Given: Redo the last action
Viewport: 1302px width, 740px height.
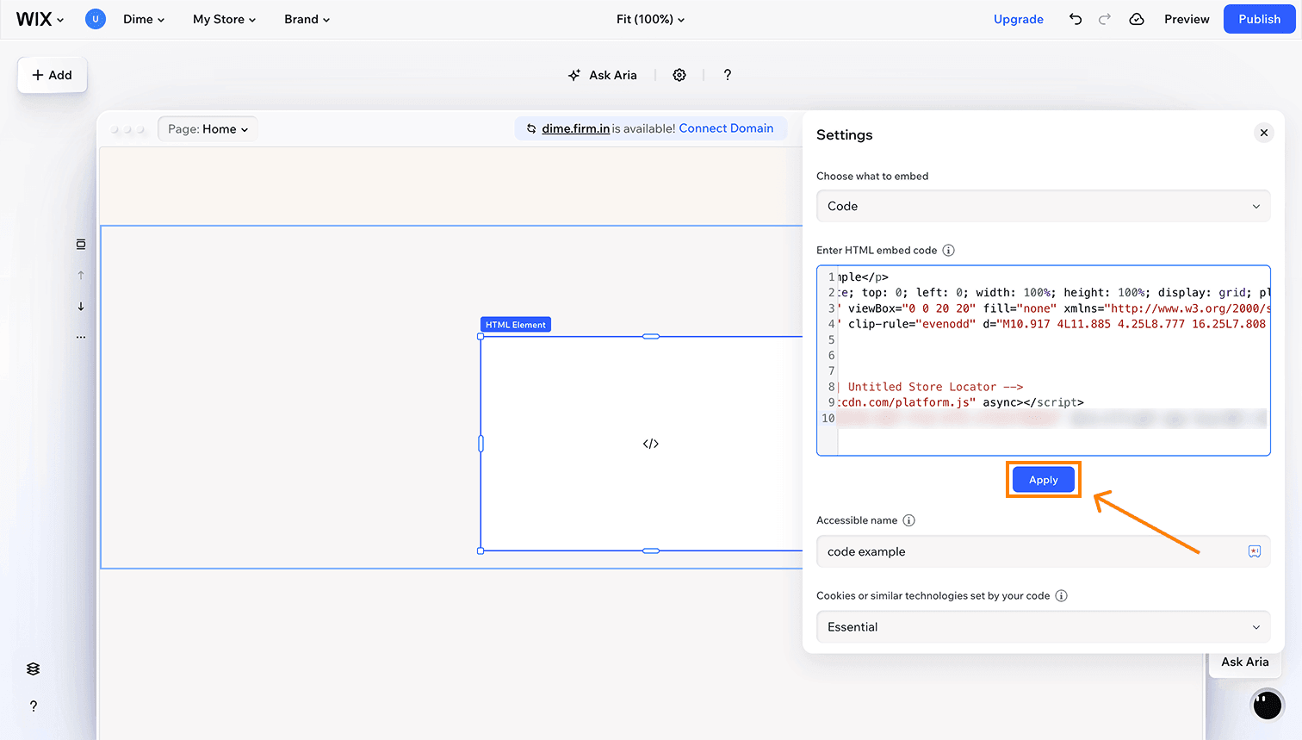Looking at the screenshot, I should coord(1105,19).
